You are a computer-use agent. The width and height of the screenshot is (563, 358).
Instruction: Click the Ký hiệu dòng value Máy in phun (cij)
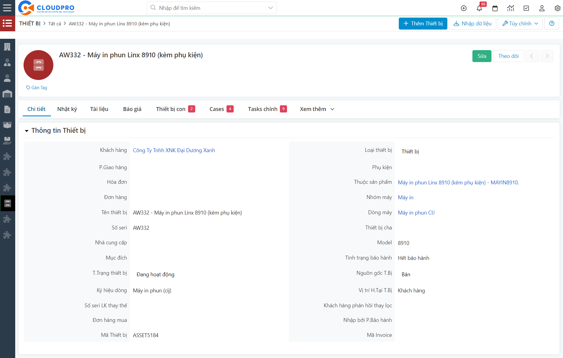pos(152,291)
